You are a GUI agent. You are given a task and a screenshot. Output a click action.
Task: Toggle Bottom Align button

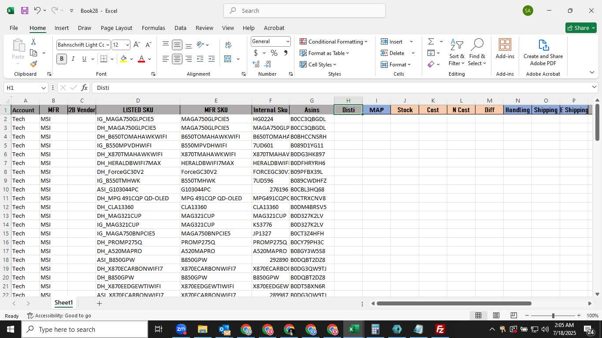tap(189, 45)
